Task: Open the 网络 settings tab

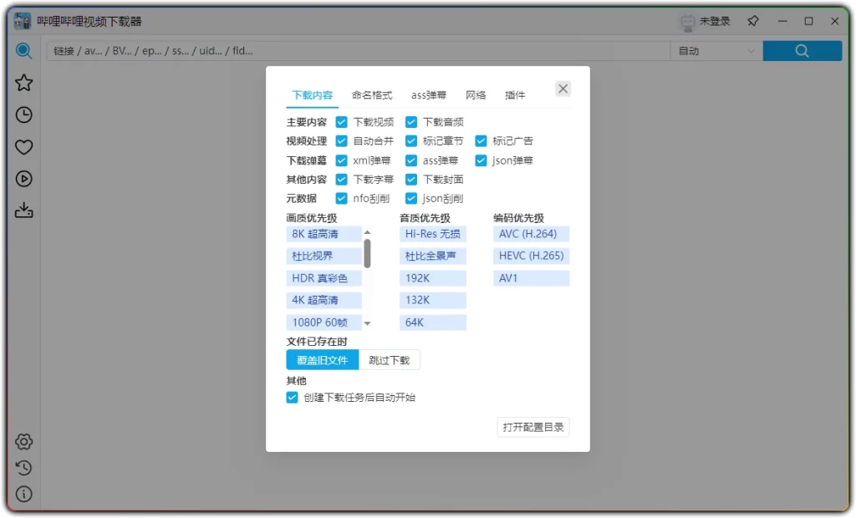Action: (476, 94)
